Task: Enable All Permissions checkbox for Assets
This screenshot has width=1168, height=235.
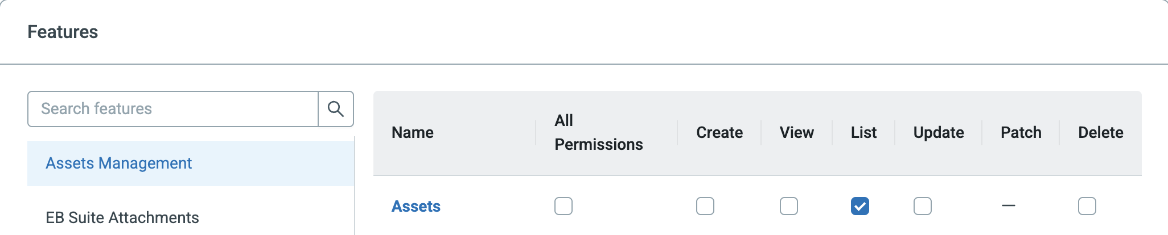Action: (564, 206)
